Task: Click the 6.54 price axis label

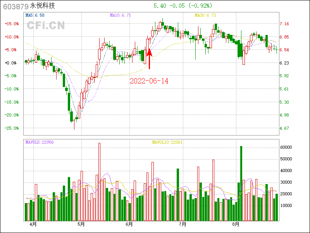Action: coord(284,50)
